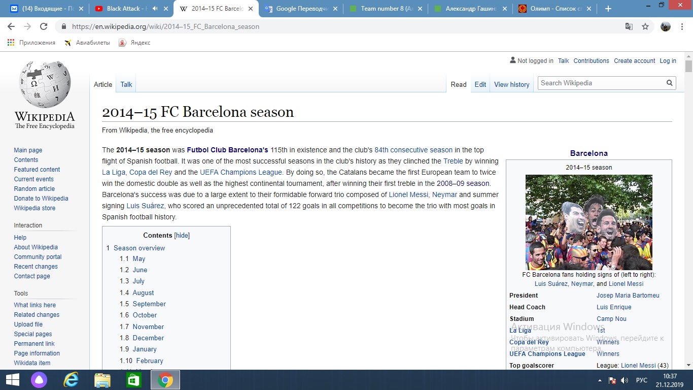Collapse contents with the hide toggle
This screenshot has width=693, height=390.
point(182,235)
